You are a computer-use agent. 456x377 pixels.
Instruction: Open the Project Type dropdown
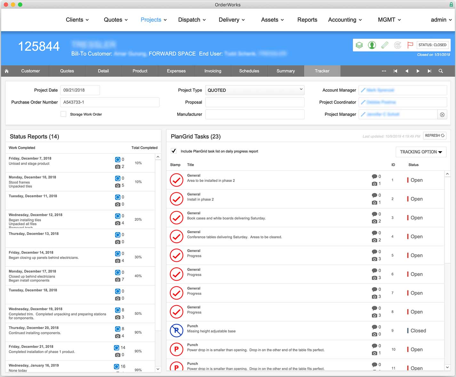pyautogui.click(x=255, y=90)
